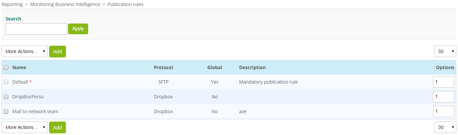Click into the Search text field
This screenshot has width=458, height=135.
(x=36, y=29)
